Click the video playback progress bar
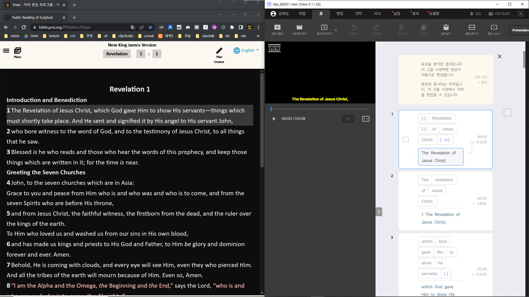This screenshot has height=297, width=529. 320,109
